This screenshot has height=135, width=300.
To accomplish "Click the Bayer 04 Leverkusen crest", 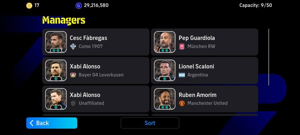I will coord(73,75).
